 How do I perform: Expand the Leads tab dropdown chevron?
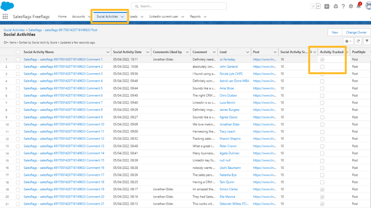[142, 16]
